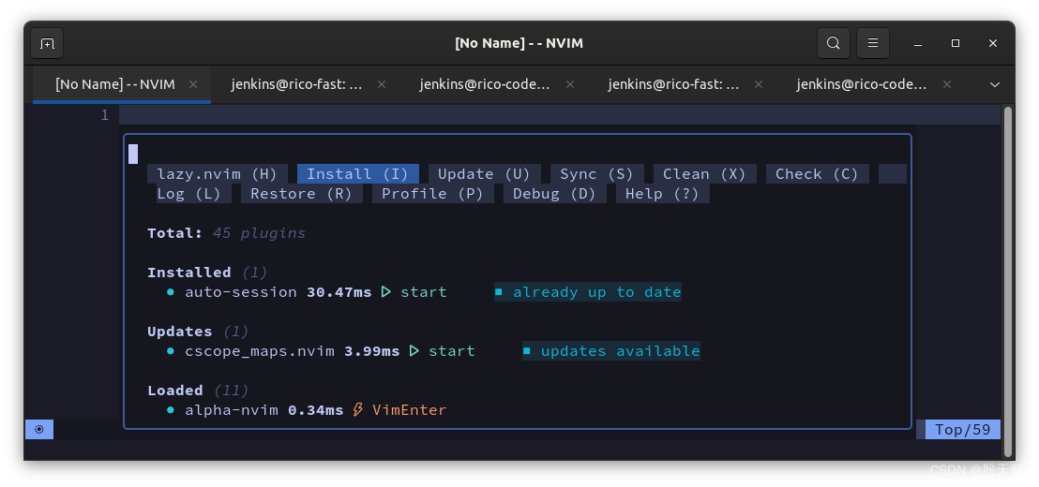Close the first jenkins@rico-code tab

tap(570, 84)
